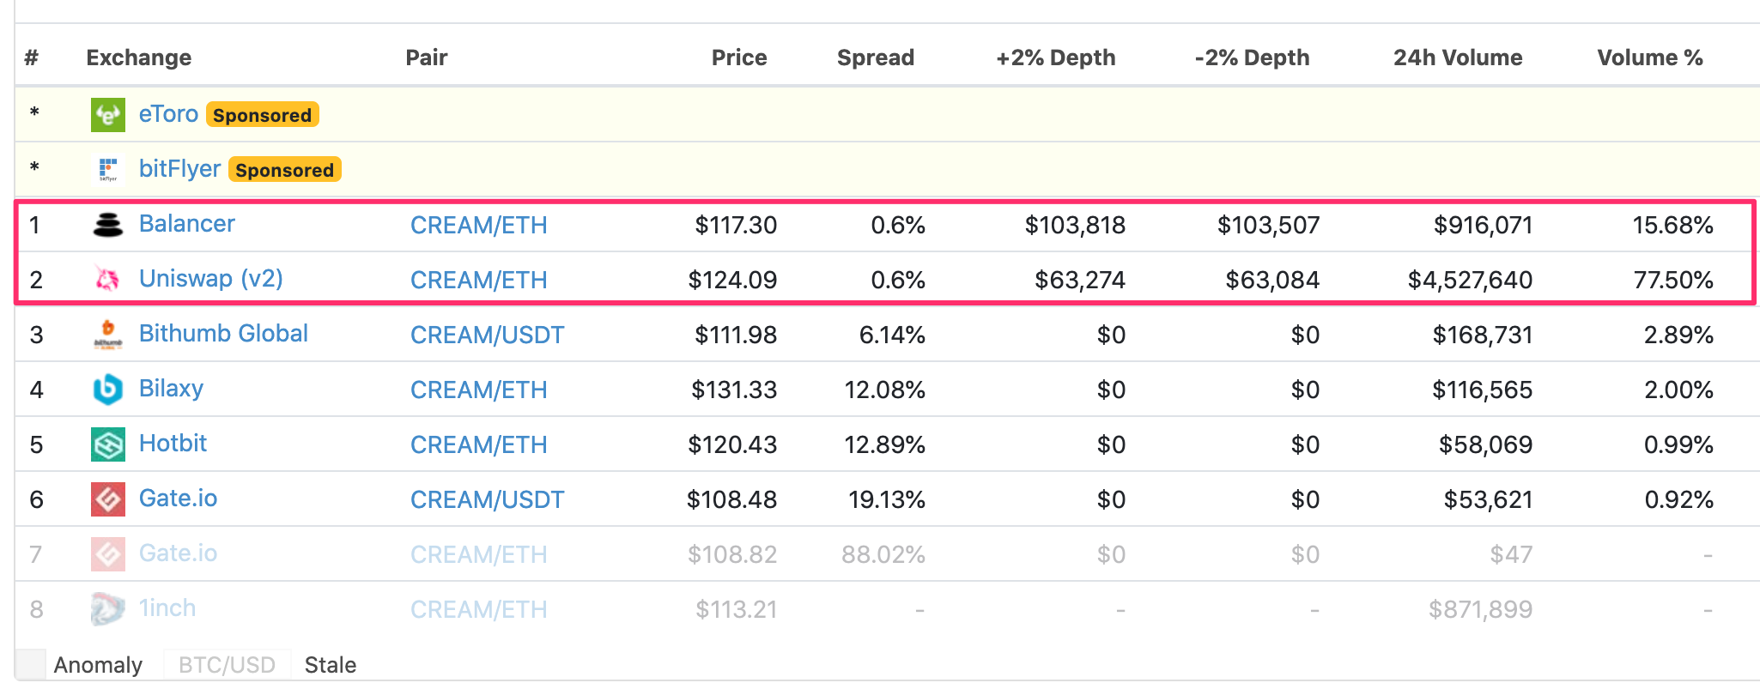Click the Stale legend label
The image size is (1760, 695).
[x=331, y=665]
